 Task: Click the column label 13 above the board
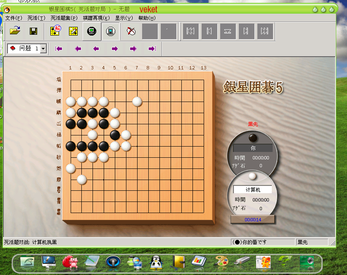[204, 68]
